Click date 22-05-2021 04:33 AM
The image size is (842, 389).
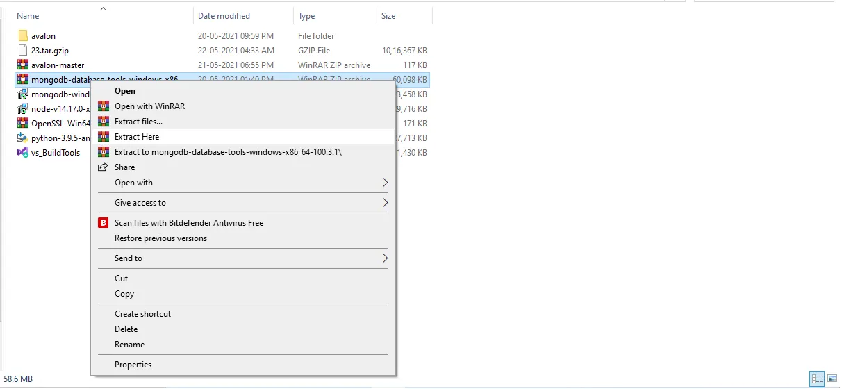(x=236, y=51)
